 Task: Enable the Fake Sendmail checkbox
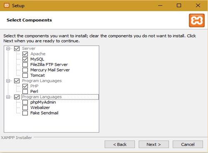[25, 113]
